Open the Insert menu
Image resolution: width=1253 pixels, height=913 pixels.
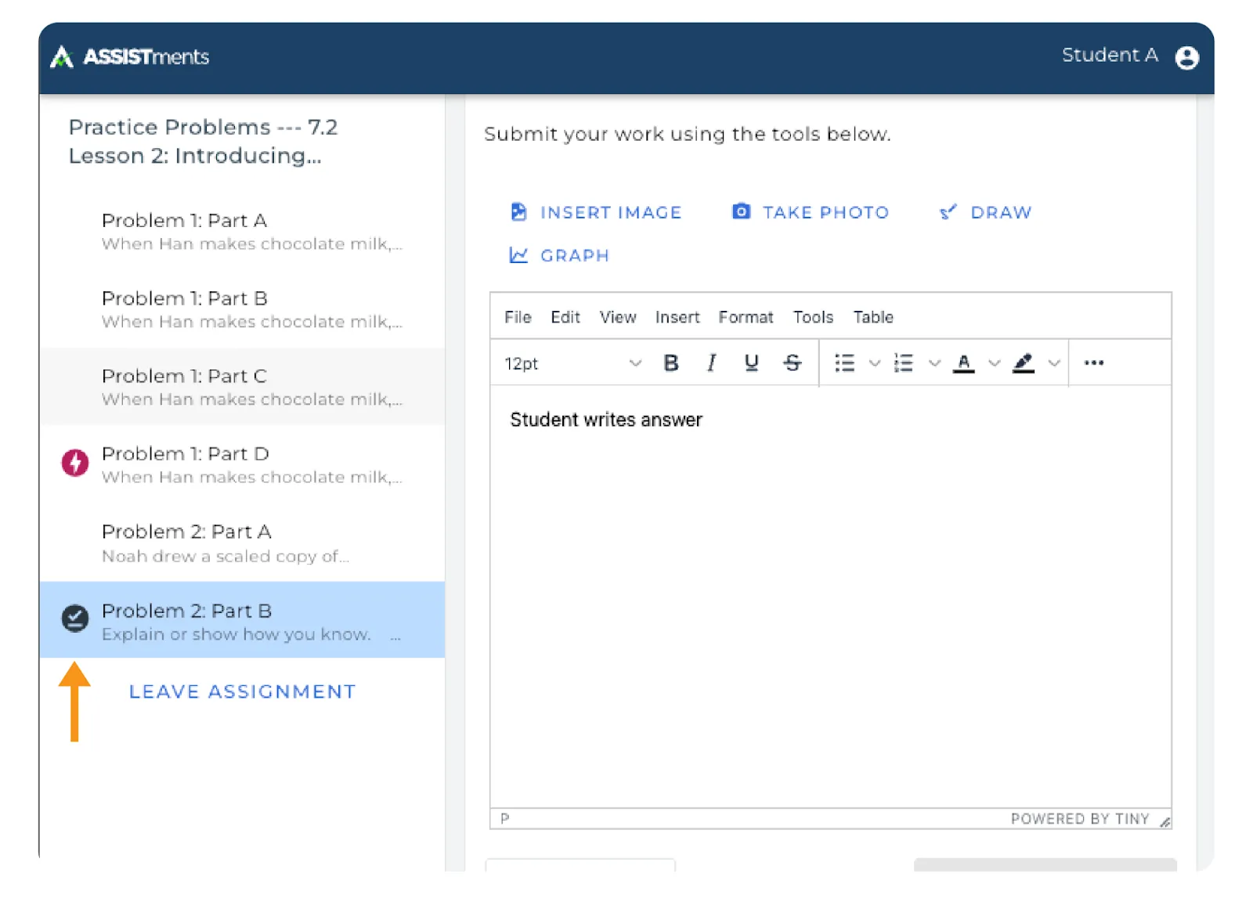point(677,317)
